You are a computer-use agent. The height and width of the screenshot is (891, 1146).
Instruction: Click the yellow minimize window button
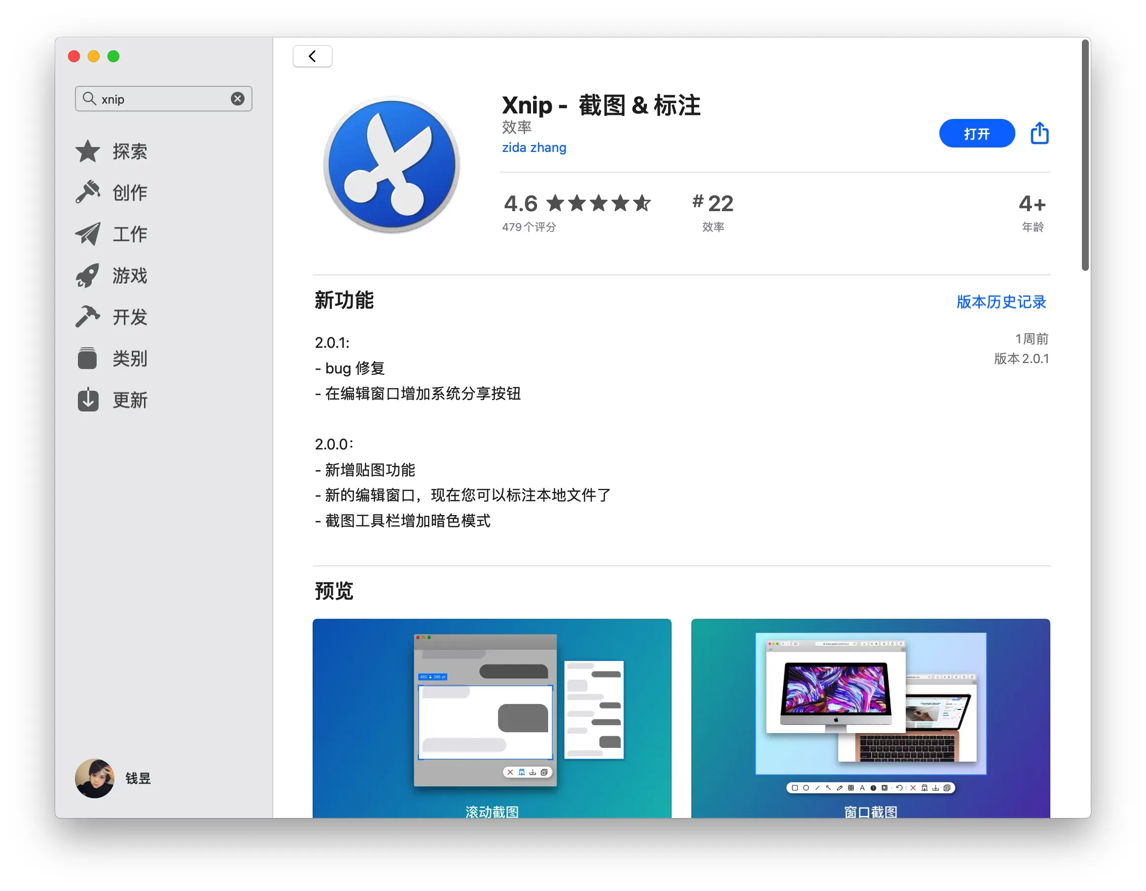point(93,56)
